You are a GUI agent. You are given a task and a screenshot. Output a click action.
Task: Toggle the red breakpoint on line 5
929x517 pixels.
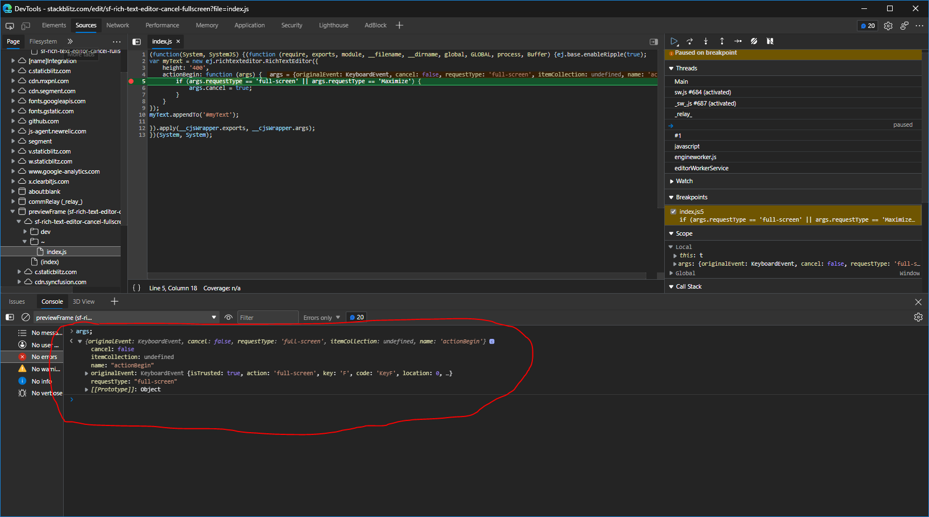(x=131, y=82)
